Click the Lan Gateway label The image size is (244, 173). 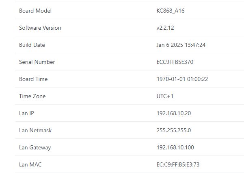click(x=35, y=147)
